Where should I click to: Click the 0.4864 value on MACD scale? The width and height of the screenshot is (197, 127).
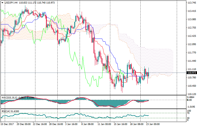(191, 97)
